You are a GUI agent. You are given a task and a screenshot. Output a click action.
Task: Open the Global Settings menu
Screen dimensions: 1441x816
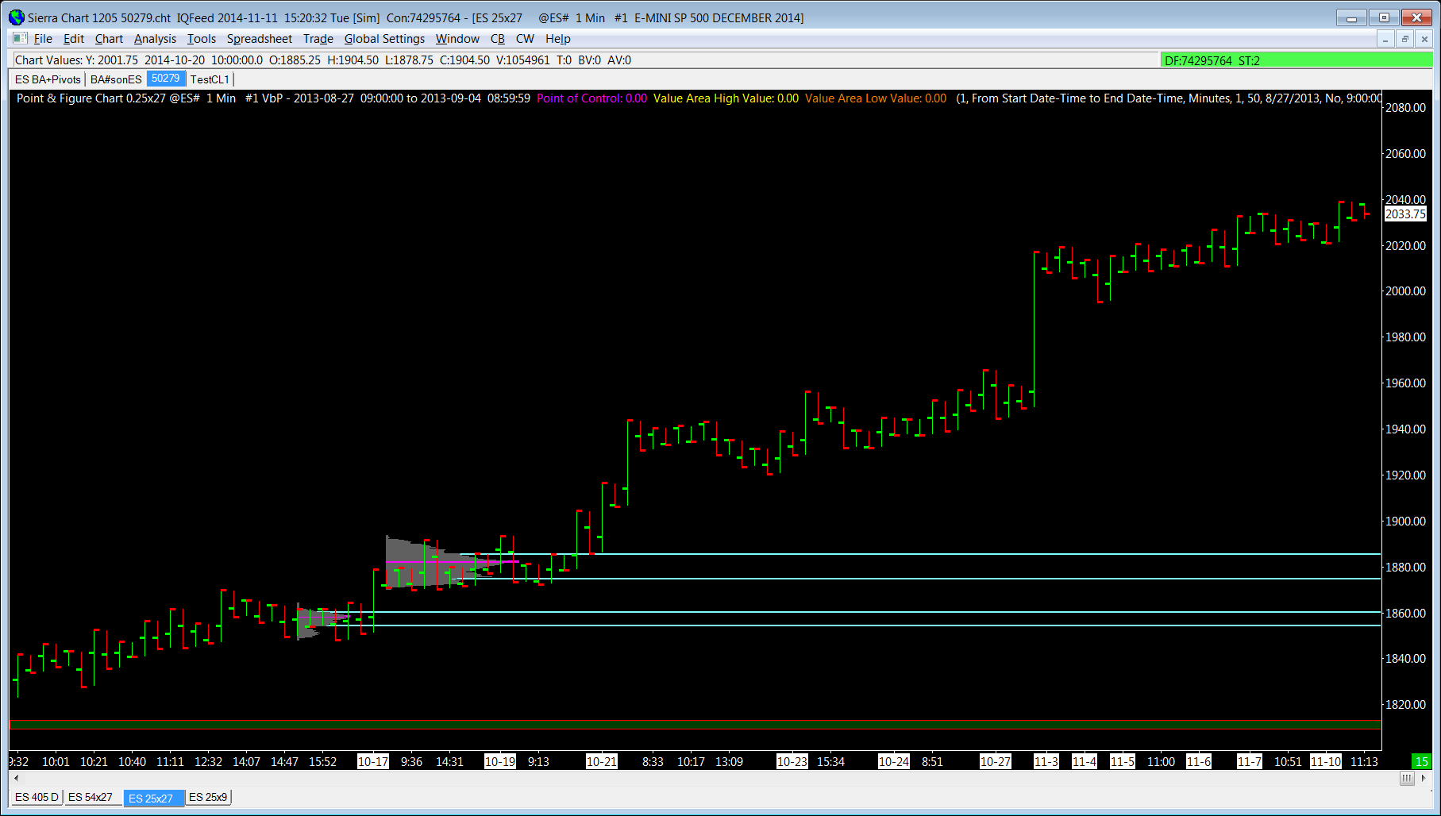click(384, 39)
